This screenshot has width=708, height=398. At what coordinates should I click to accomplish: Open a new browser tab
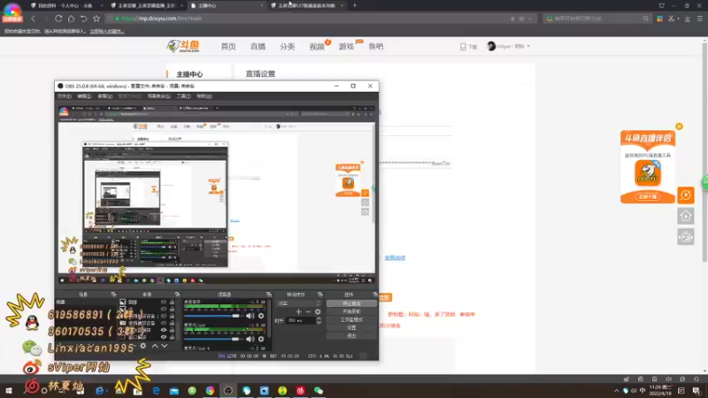point(355,5)
